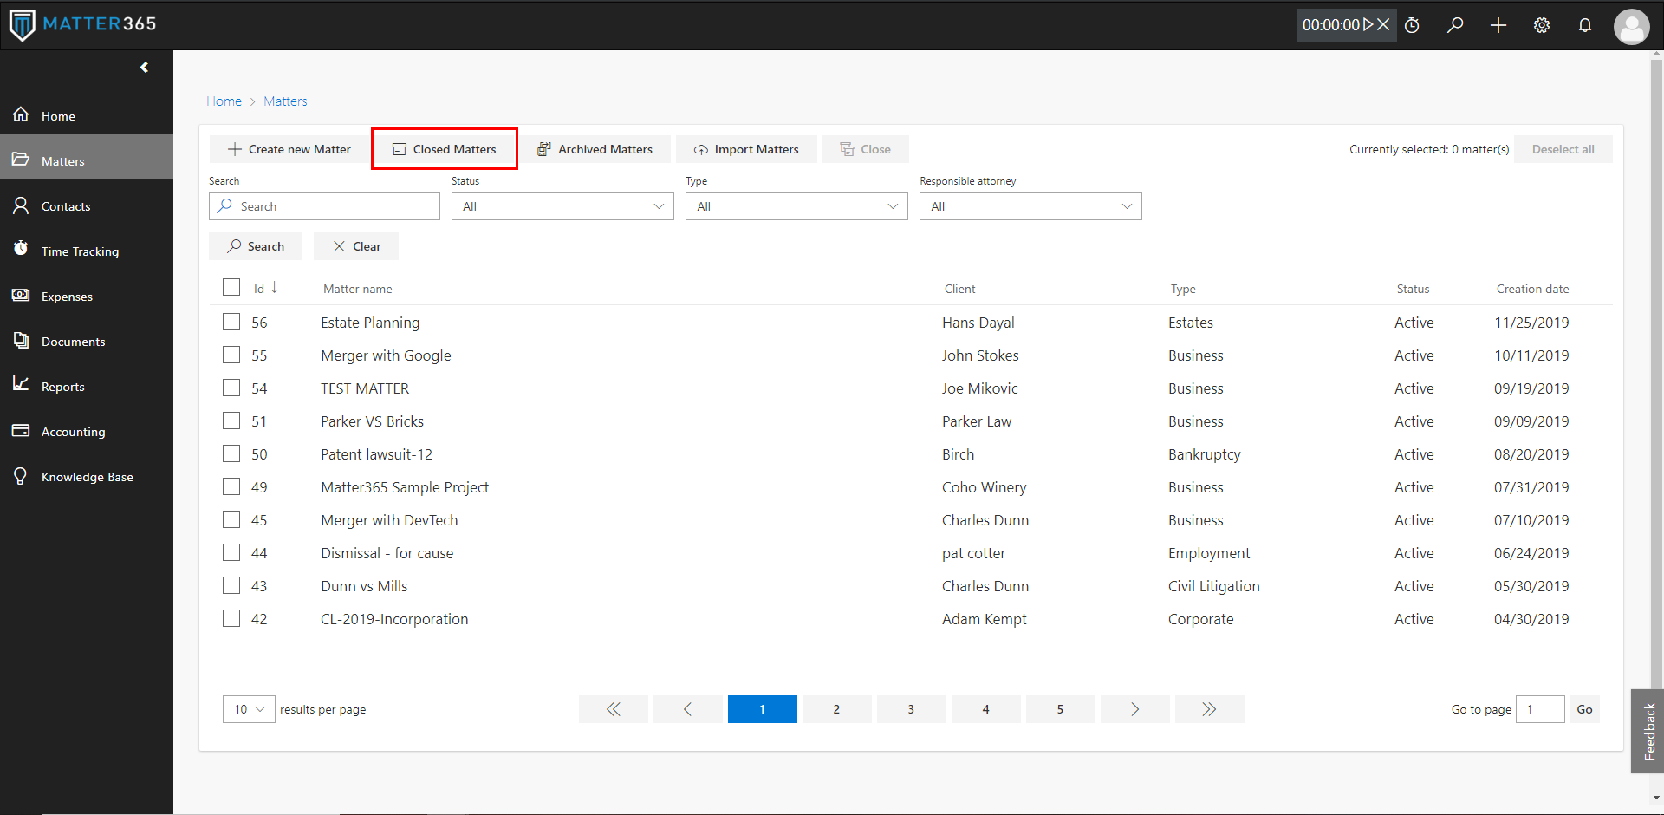Click the matters Search input field
The height and width of the screenshot is (815, 1664).
coord(324,206)
